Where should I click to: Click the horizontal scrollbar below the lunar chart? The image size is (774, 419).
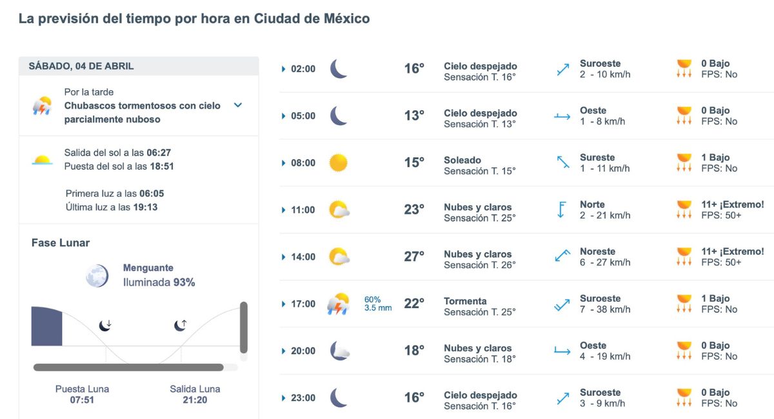tap(129, 367)
